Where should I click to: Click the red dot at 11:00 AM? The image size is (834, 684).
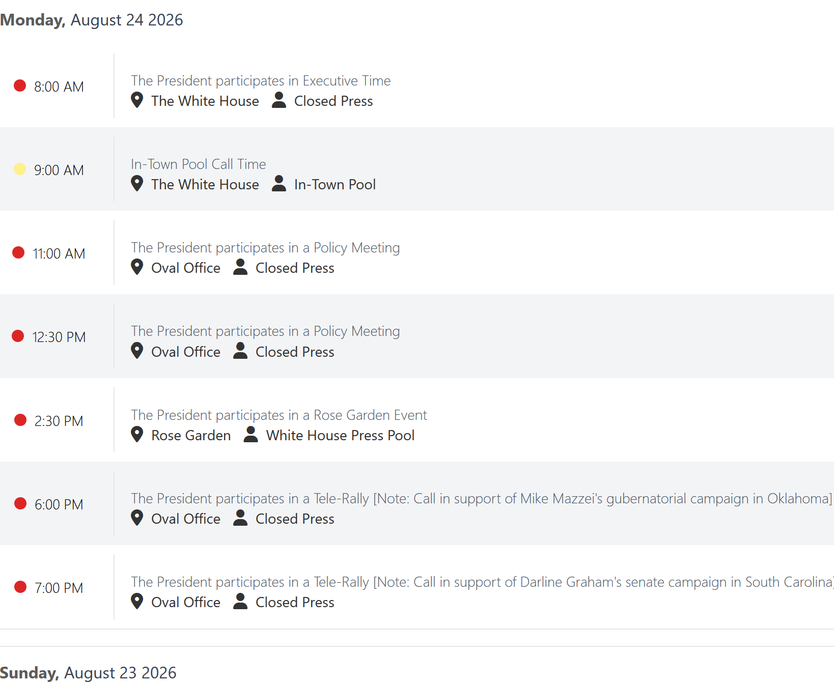[18, 252]
